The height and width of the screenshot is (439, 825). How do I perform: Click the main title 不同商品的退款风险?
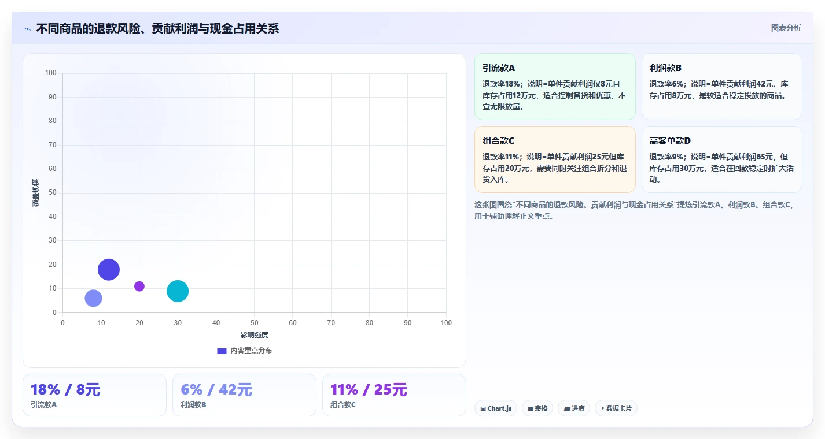[x=157, y=28]
